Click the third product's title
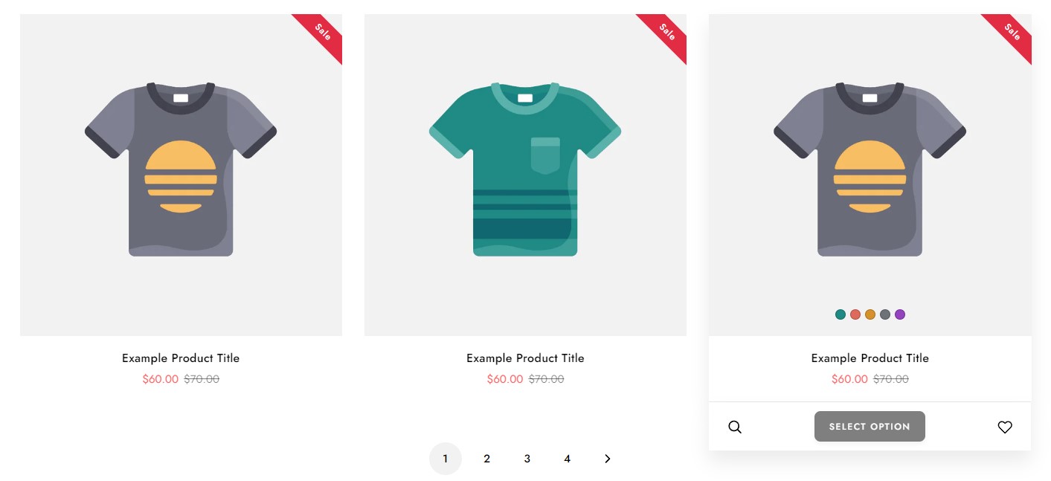 [870, 358]
